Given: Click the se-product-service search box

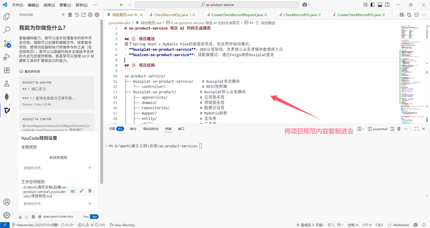Looking at the screenshot, I should tap(217, 5).
